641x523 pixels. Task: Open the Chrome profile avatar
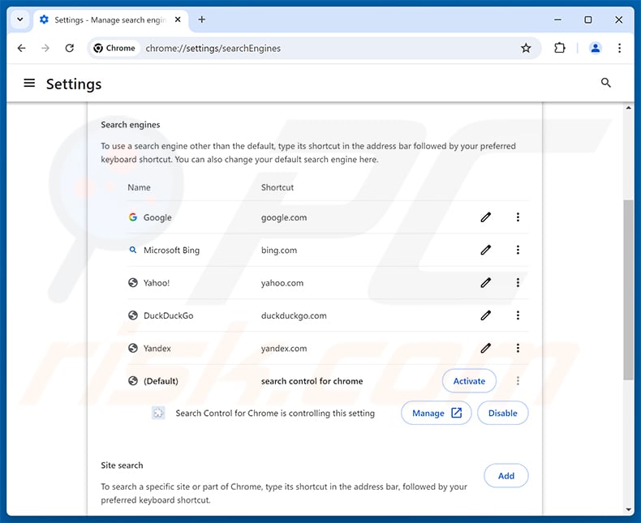coord(596,48)
